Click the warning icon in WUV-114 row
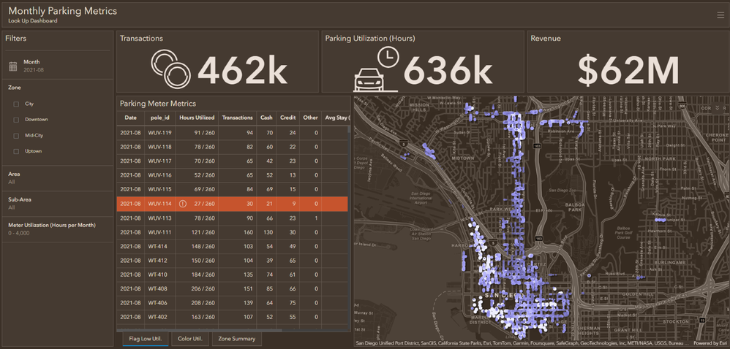The image size is (730, 349). (x=183, y=204)
